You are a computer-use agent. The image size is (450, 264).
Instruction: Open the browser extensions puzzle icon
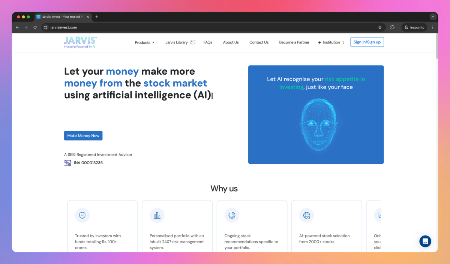point(392,27)
